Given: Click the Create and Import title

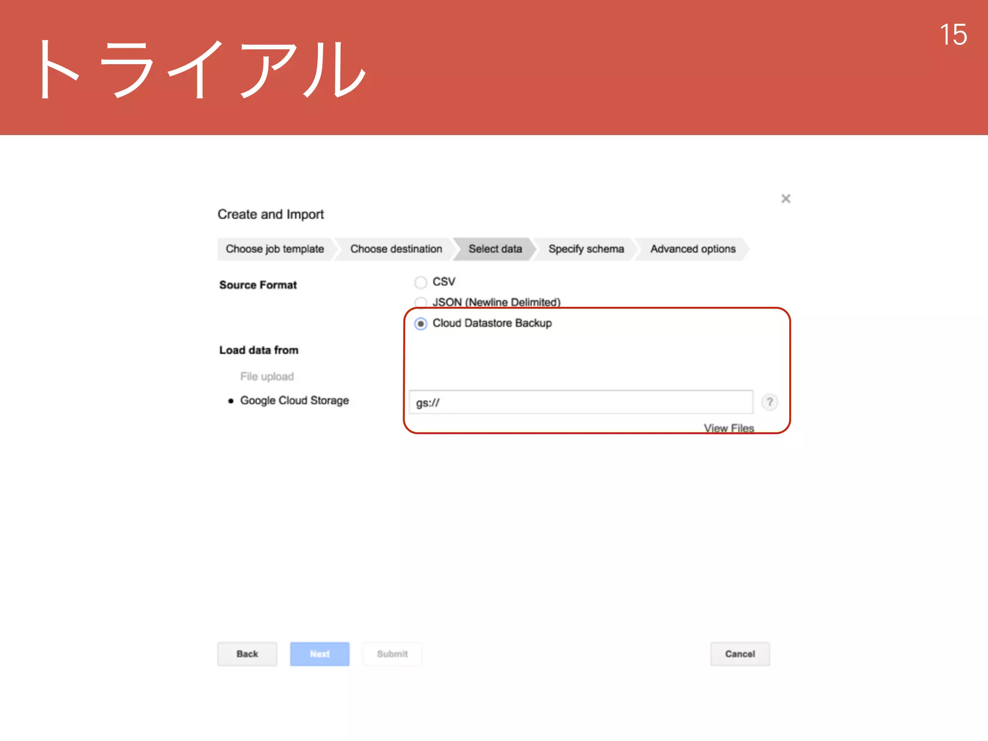Looking at the screenshot, I should 271,214.
